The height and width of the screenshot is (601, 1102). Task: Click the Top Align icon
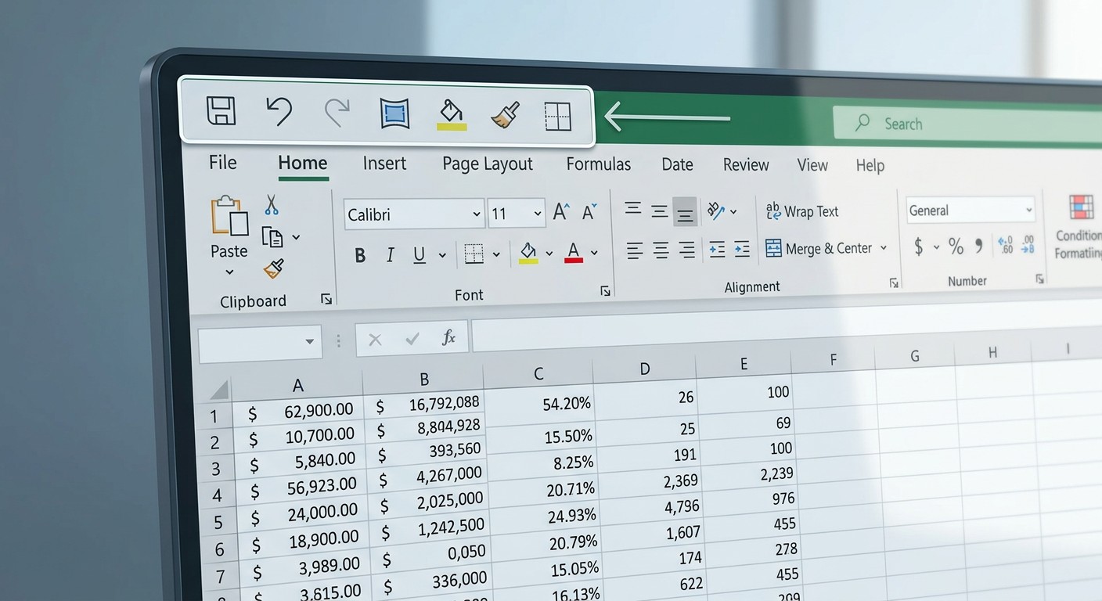tap(633, 209)
